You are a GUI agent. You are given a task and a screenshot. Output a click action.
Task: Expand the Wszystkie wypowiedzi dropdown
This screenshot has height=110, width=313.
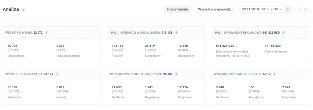[x=216, y=9]
